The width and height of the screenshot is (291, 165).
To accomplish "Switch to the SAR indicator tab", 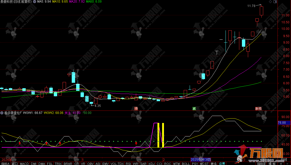I will 143,163.
